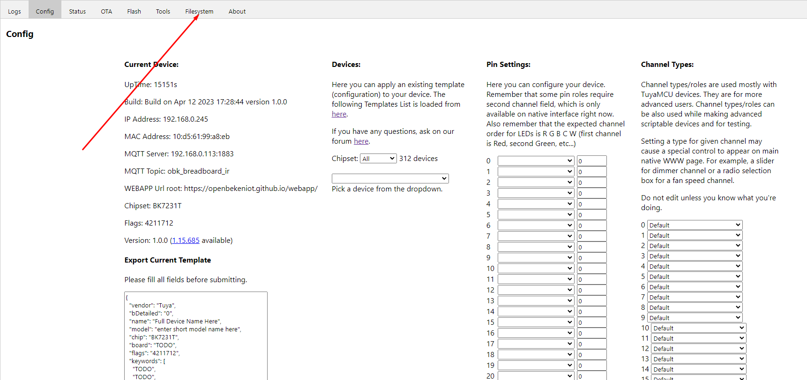Screen dimensions: 807x380
Task: Open channel 5 type Default dropdown
Action: [695, 277]
